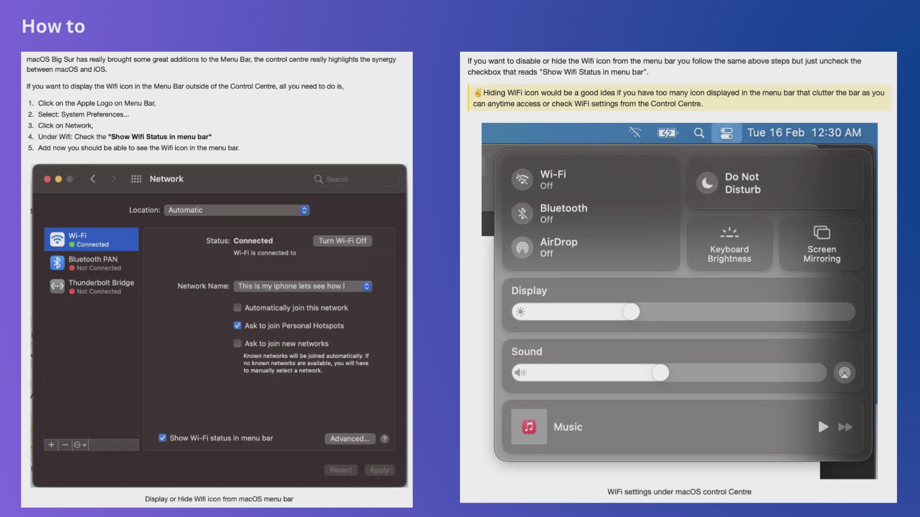The image size is (920, 517).
Task: Enable Do Not Disturb moon icon
Action: click(x=707, y=183)
